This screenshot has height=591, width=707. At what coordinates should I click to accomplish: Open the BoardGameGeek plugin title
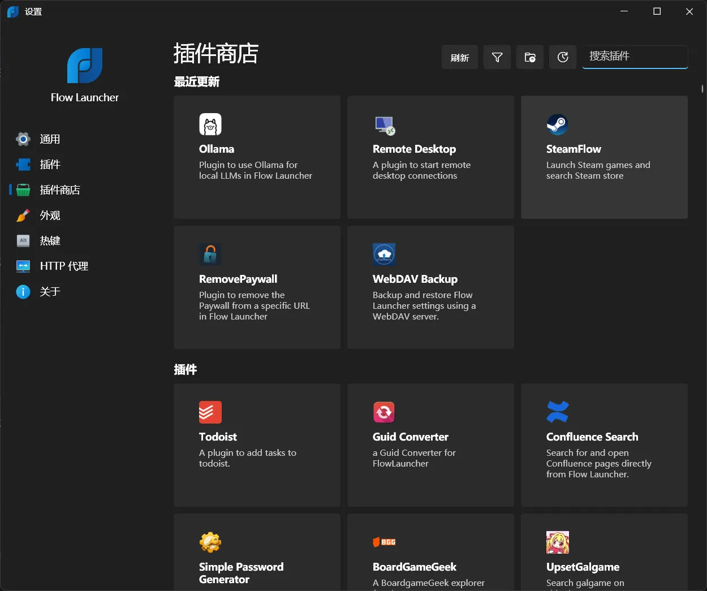tap(415, 567)
